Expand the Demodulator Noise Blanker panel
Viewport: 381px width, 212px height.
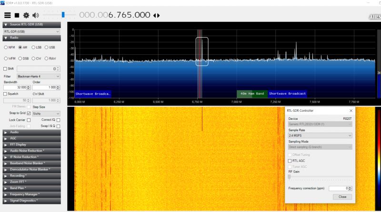coord(31,170)
